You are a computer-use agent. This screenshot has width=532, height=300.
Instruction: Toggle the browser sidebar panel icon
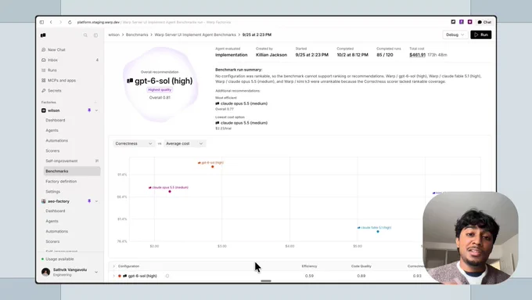point(41,22)
